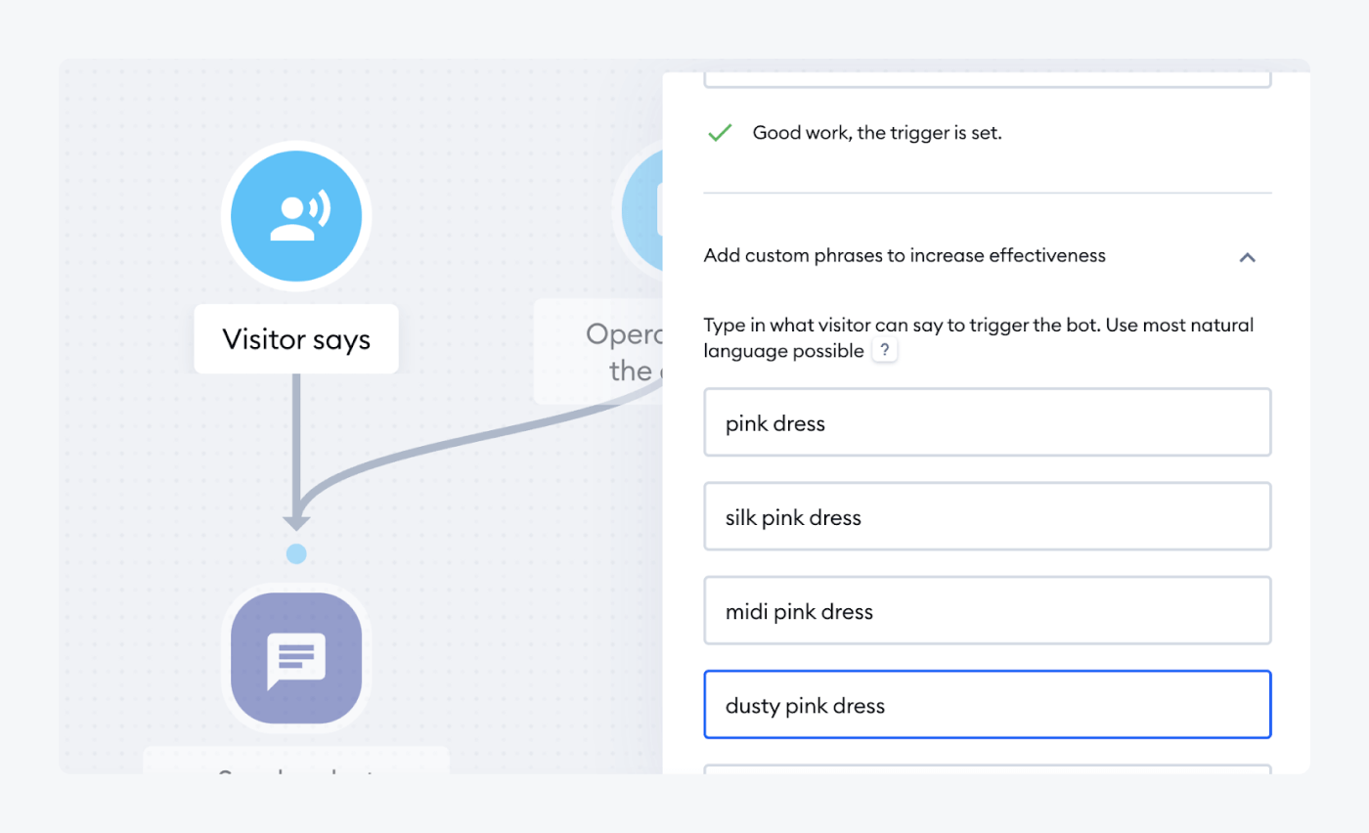
Task: Select the Visitor says trigger node icon
Action: 296,215
